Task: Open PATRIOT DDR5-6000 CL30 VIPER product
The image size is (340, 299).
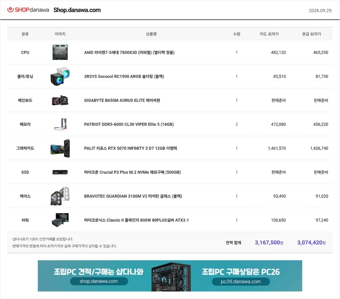Action: pyautogui.click(x=129, y=124)
